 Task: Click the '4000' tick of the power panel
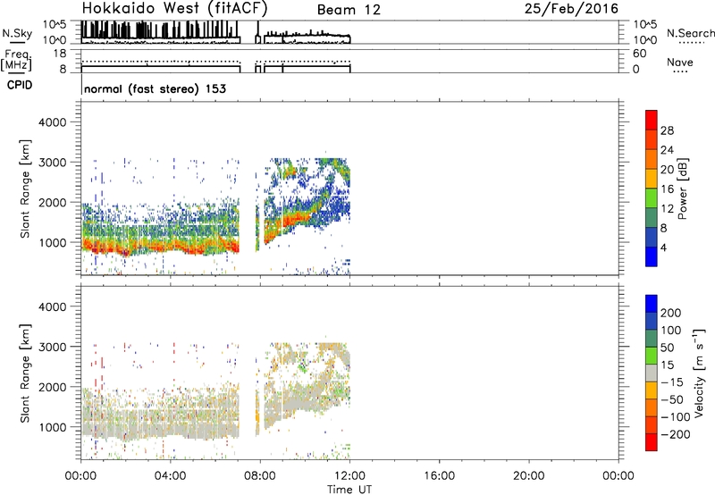click(52, 122)
